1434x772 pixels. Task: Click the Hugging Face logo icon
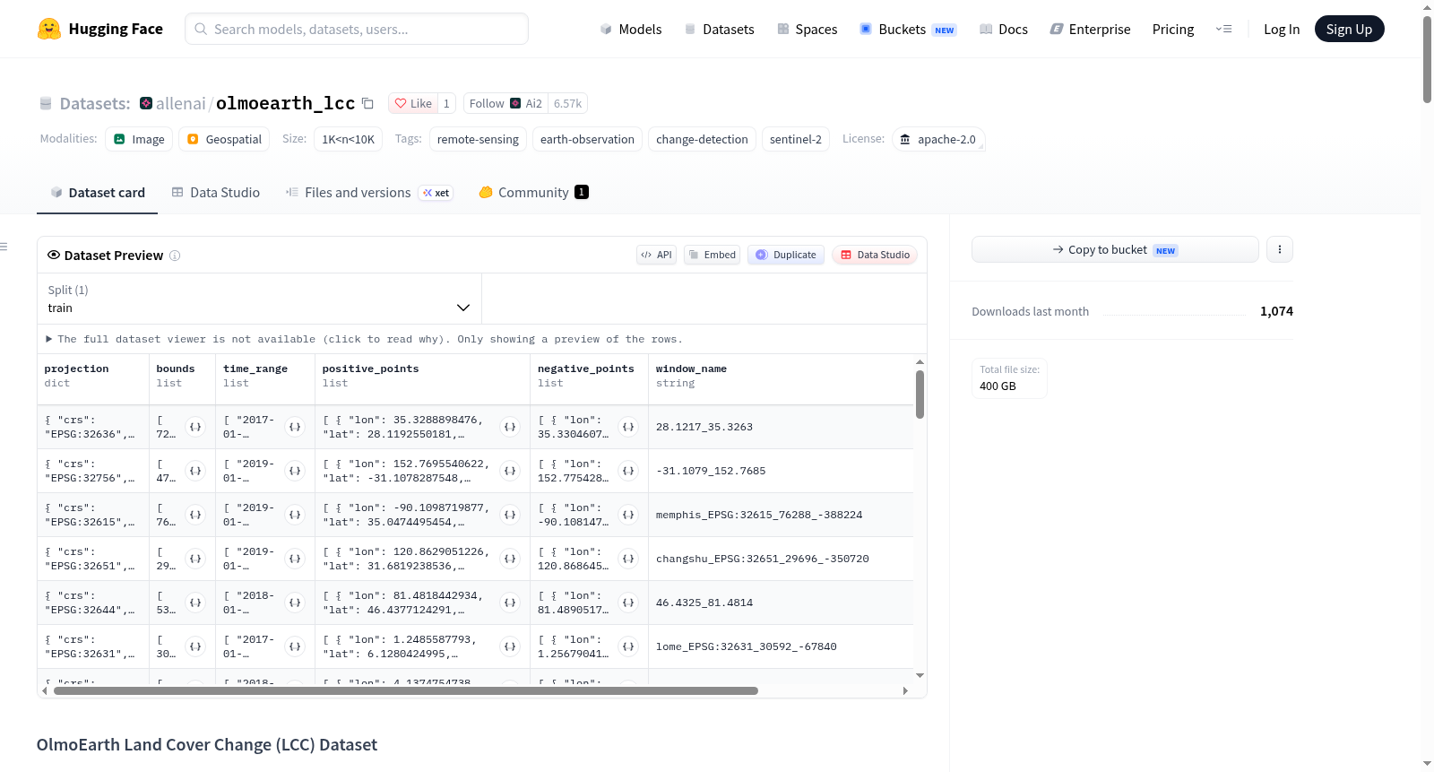[49, 29]
